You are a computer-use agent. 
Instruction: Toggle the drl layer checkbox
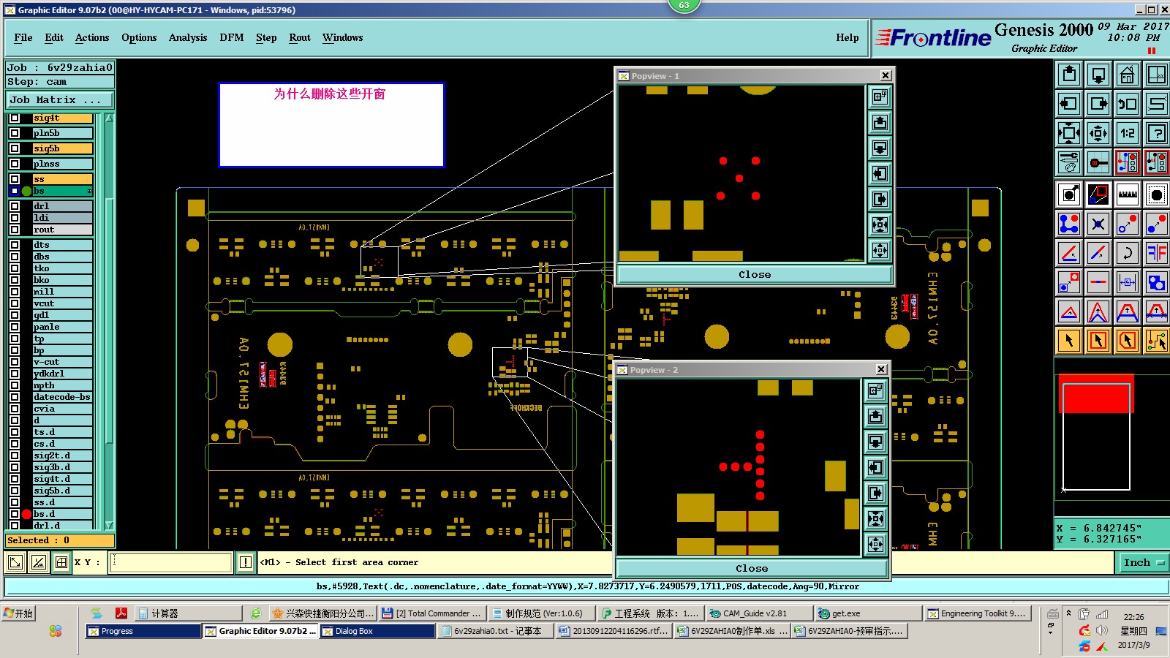click(15, 206)
